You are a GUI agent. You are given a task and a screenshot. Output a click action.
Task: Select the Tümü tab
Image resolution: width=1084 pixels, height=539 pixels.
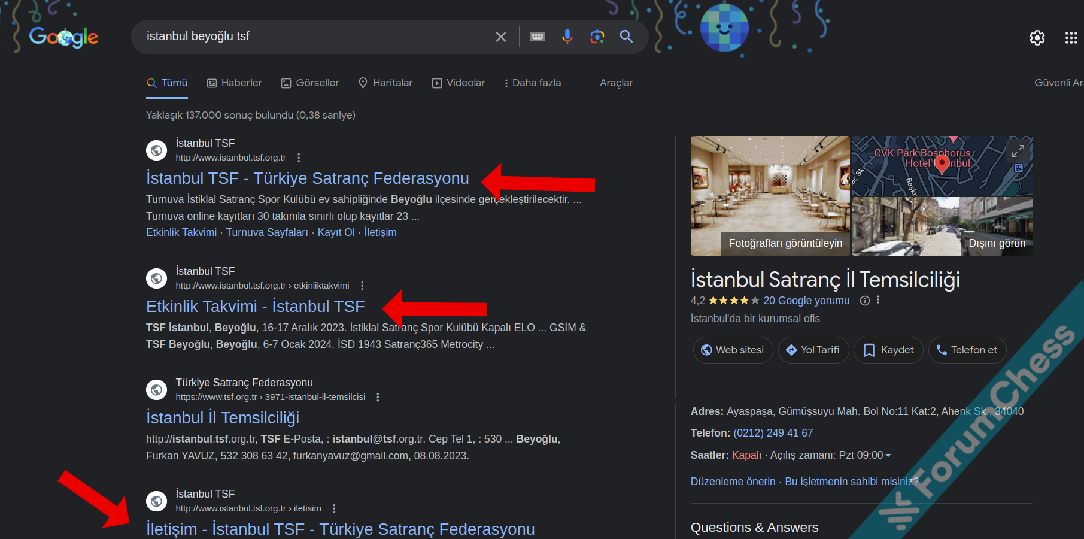coord(167,83)
